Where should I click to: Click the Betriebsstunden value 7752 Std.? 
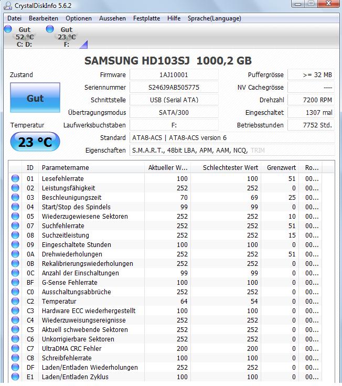pos(311,125)
